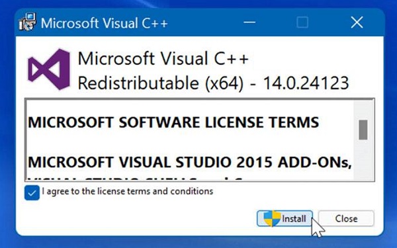Click the purple Visual Studio logo
The height and width of the screenshot is (248, 397).
(49, 69)
